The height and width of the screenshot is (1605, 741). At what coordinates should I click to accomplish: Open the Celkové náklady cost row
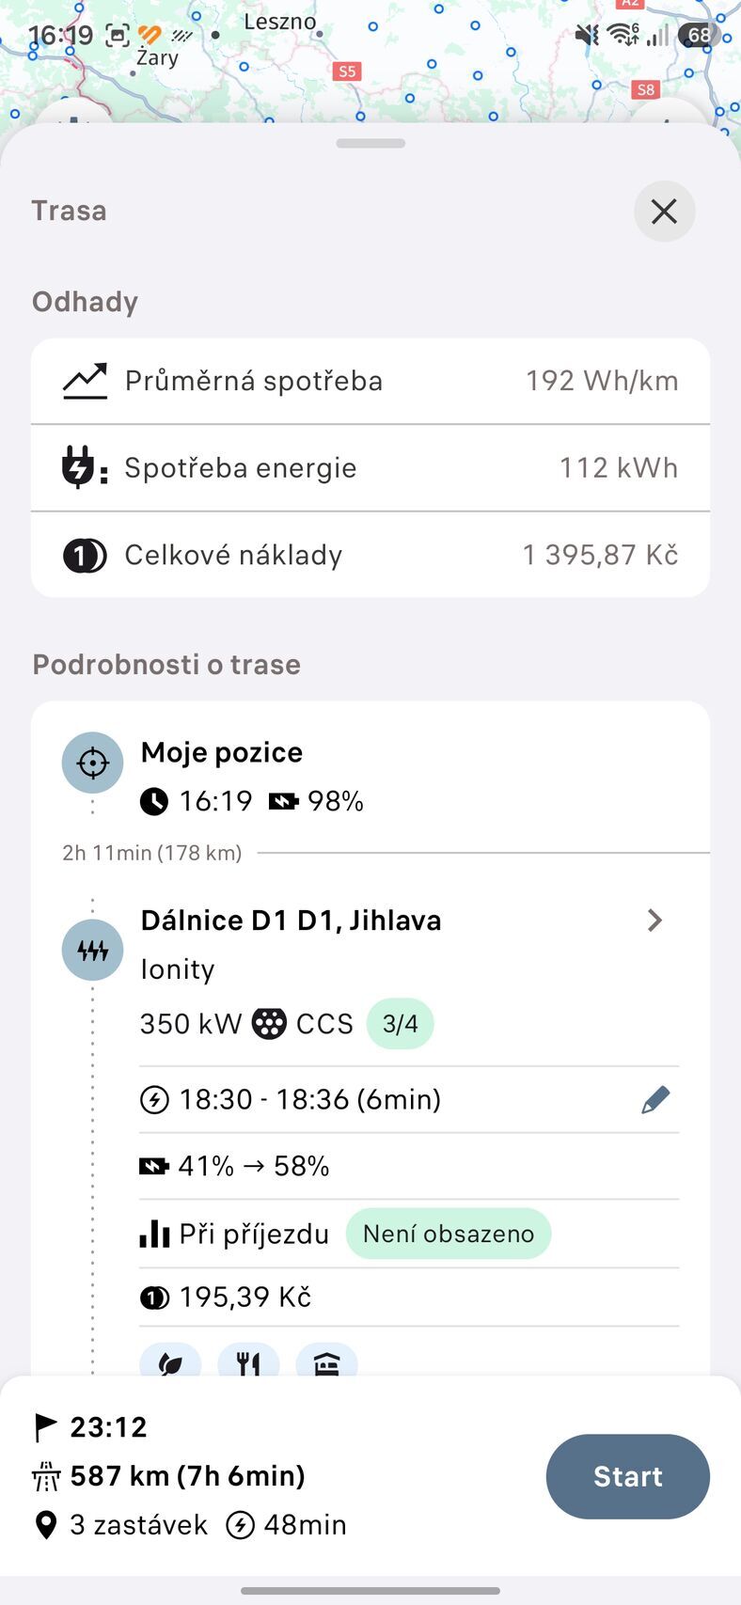370,555
